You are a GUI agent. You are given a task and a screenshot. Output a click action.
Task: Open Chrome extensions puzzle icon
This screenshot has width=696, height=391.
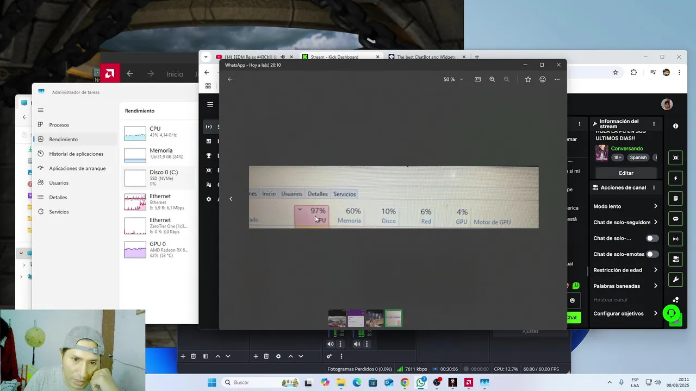coord(633,72)
